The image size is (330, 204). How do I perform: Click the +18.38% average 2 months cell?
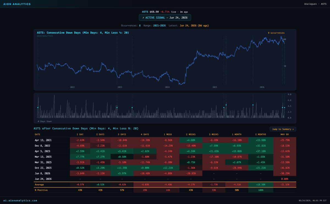click(x=260, y=185)
